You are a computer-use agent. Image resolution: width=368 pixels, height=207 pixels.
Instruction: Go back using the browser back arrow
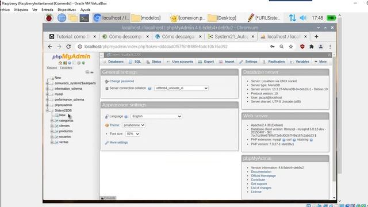pyautogui.click(x=50, y=47)
